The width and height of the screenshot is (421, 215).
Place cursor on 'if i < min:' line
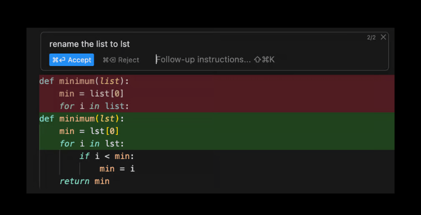pyautogui.click(x=107, y=156)
